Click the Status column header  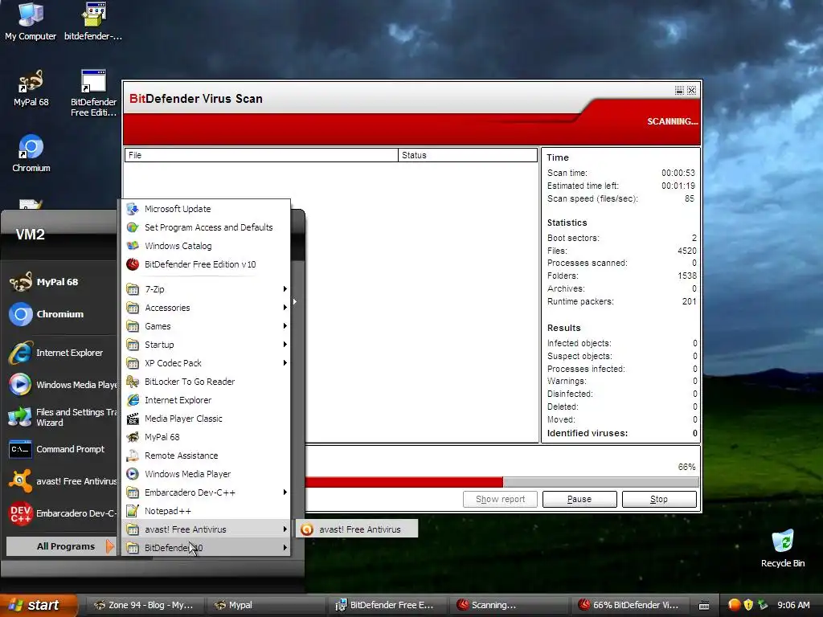(468, 155)
